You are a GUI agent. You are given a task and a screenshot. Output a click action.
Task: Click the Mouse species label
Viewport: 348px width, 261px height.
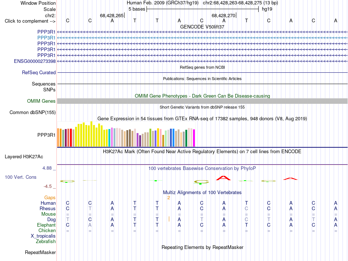point(48,214)
